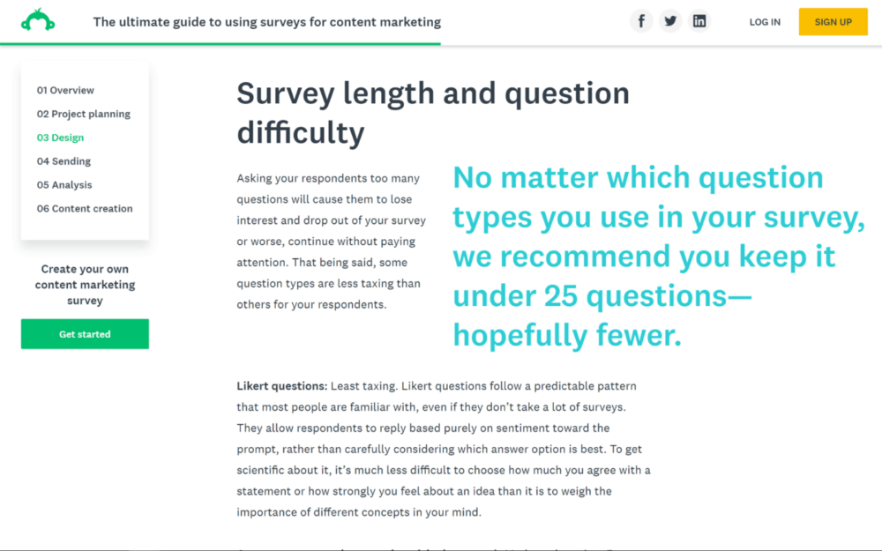Open the 05 Analysis chapter
Viewport: 882px width, 551px height.
coord(64,184)
